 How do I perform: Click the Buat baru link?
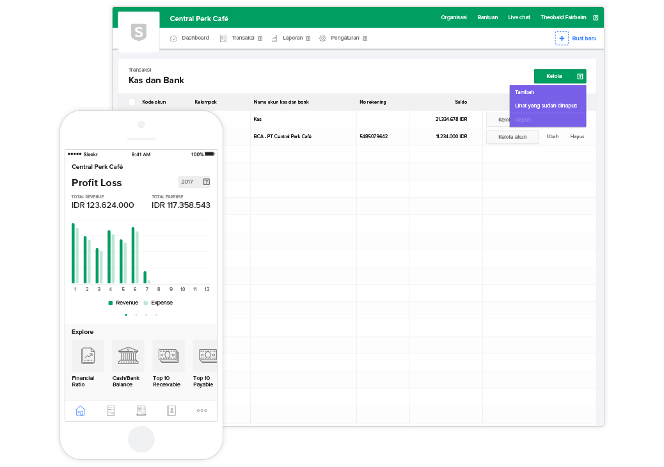click(584, 38)
